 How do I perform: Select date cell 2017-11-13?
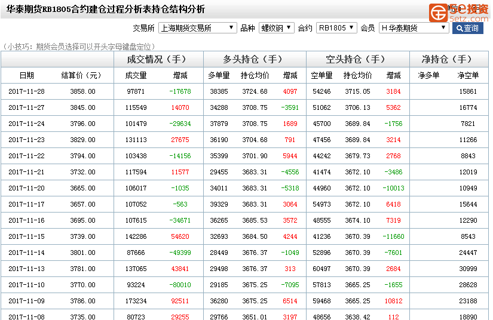[x=27, y=269]
